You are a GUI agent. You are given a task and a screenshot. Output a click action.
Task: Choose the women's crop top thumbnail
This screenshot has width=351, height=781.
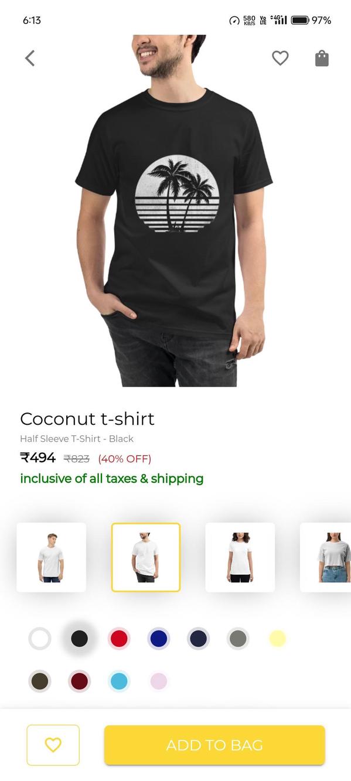tap(326, 557)
